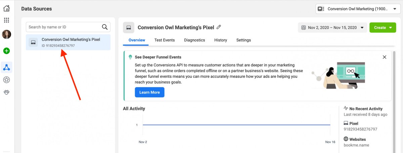Open the star icon in sidebar
Viewport: 403px width, 153px height.
coord(6,80)
